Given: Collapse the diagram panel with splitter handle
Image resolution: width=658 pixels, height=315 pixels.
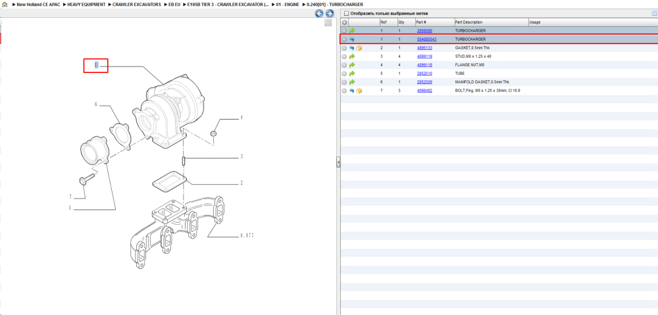Looking at the screenshot, I should pyautogui.click(x=338, y=162).
